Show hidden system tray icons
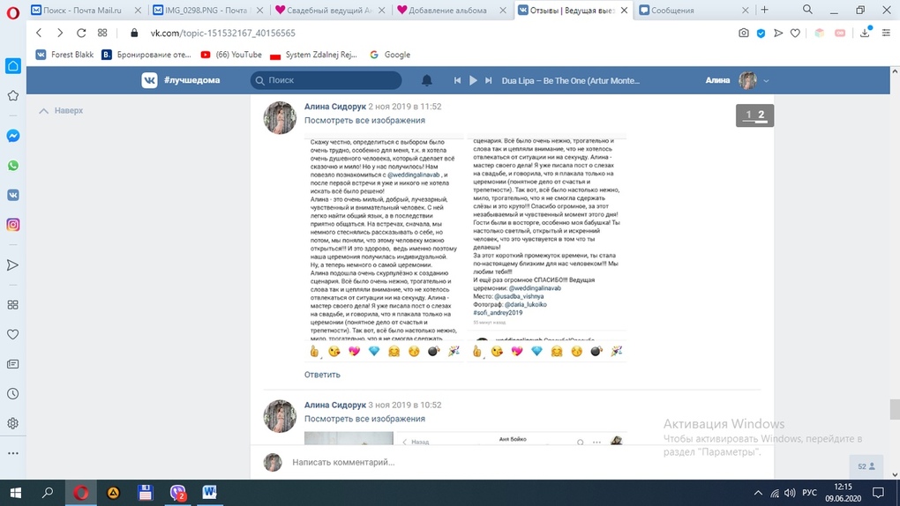The image size is (900, 506). [758, 493]
